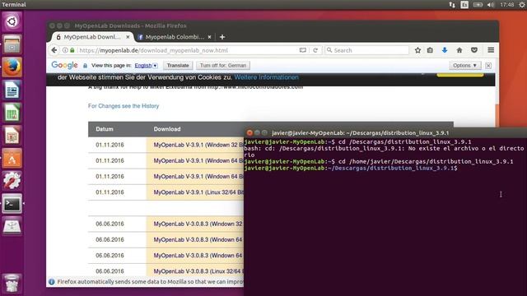
Task: Show site information icon in address bar
Action: coord(65,50)
